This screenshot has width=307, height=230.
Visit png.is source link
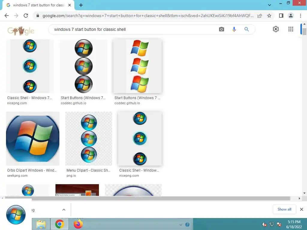[x=71, y=175]
